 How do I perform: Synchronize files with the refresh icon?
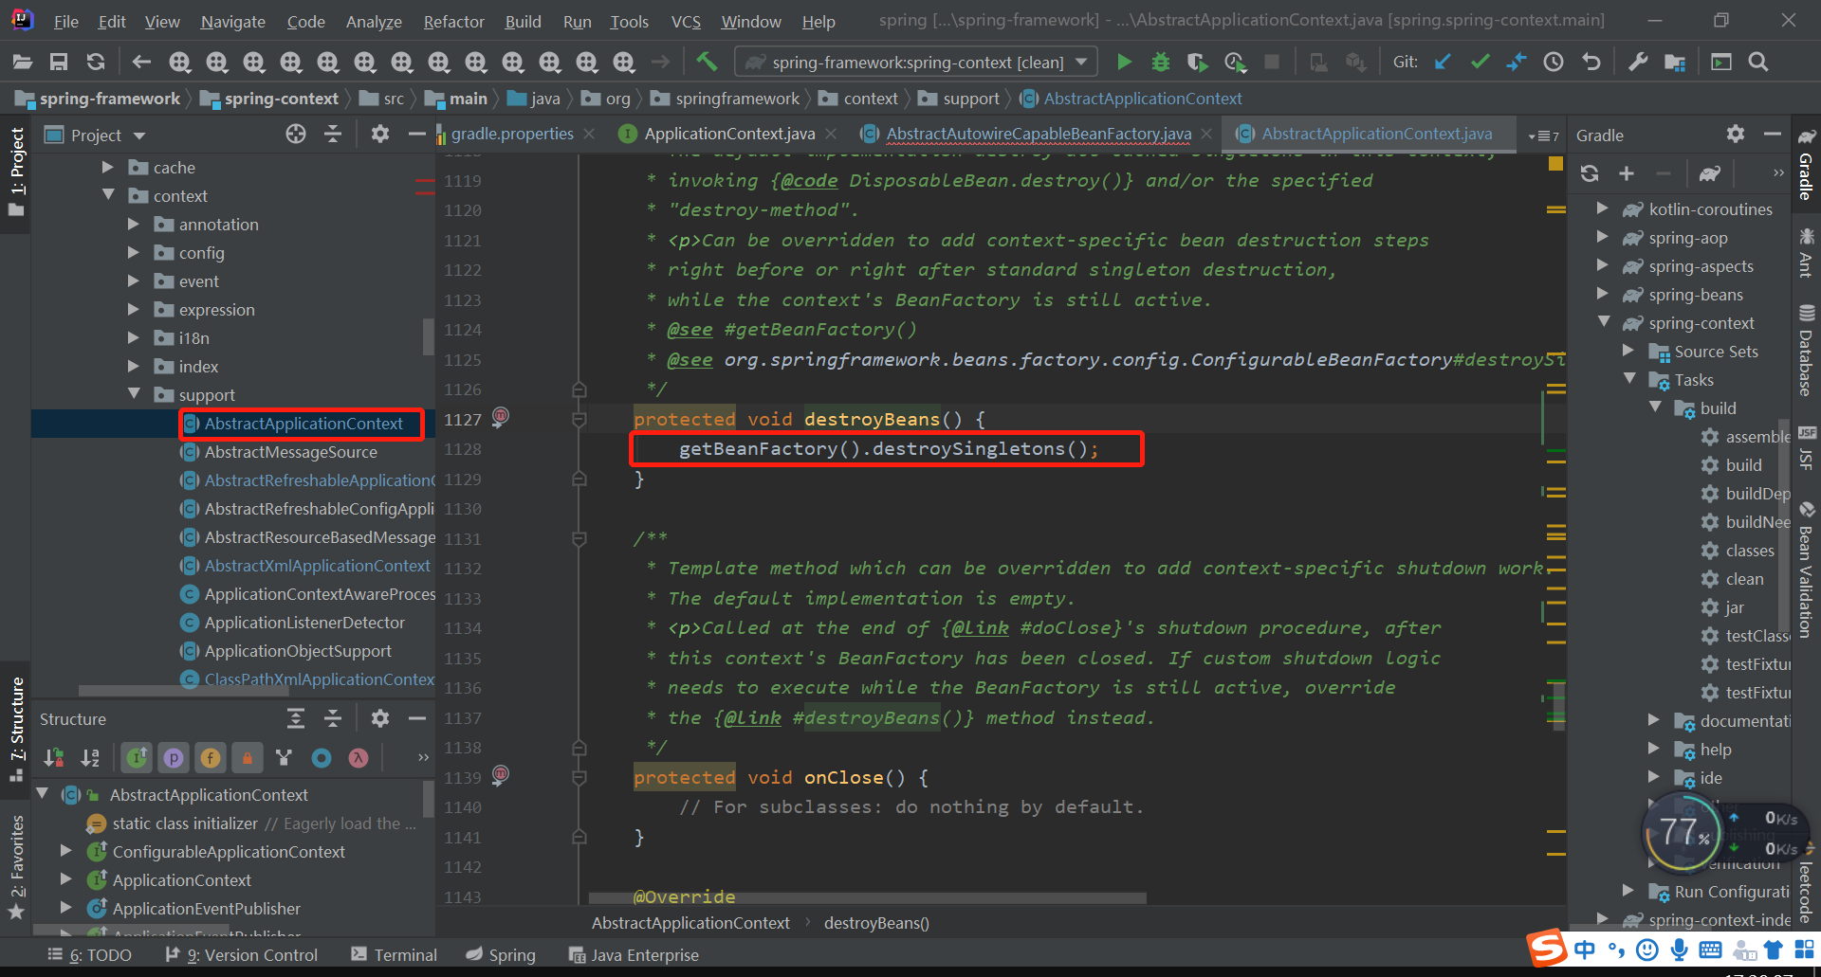coord(96,62)
